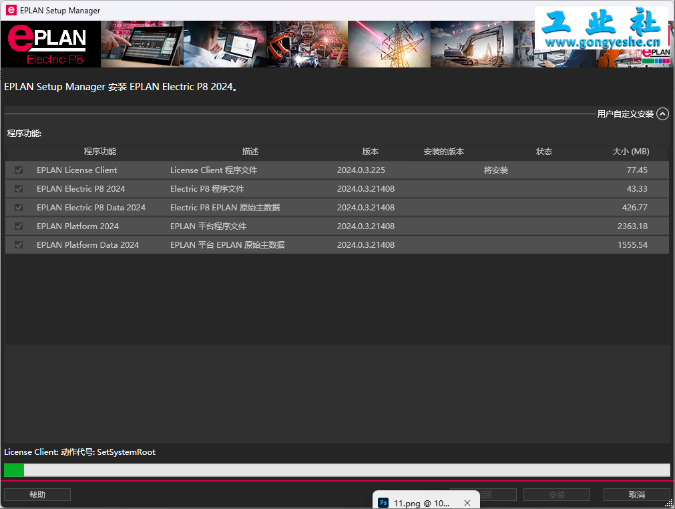Click the Photoshop icon on taskbar preview
Image resolution: width=675 pixels, height=509 pixels.
pos(383,502)
